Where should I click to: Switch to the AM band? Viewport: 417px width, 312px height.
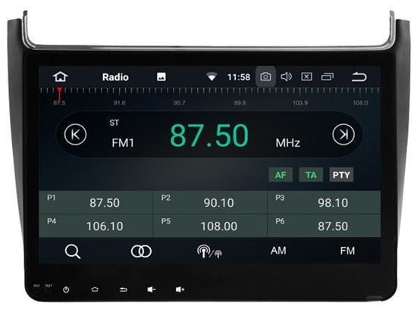coord(278,251)
